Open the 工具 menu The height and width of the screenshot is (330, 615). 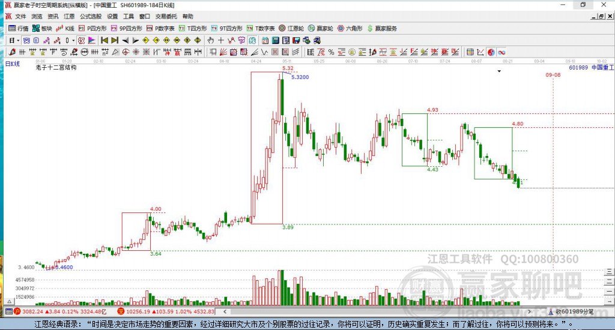tap(129, 16)
